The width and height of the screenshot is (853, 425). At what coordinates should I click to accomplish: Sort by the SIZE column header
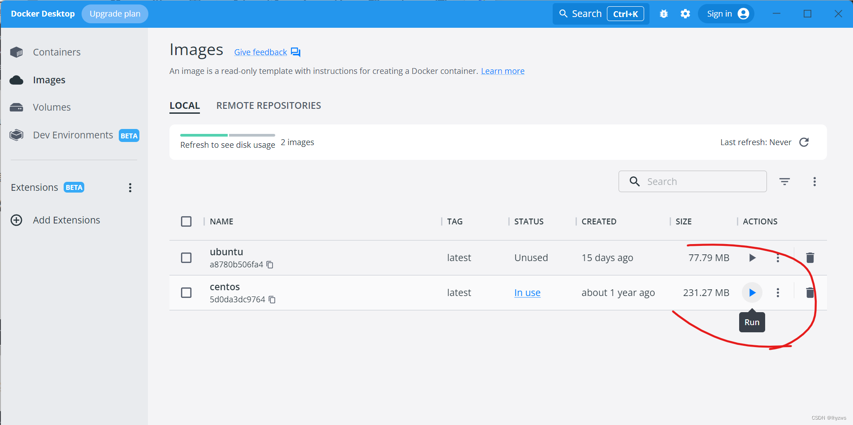684,222
